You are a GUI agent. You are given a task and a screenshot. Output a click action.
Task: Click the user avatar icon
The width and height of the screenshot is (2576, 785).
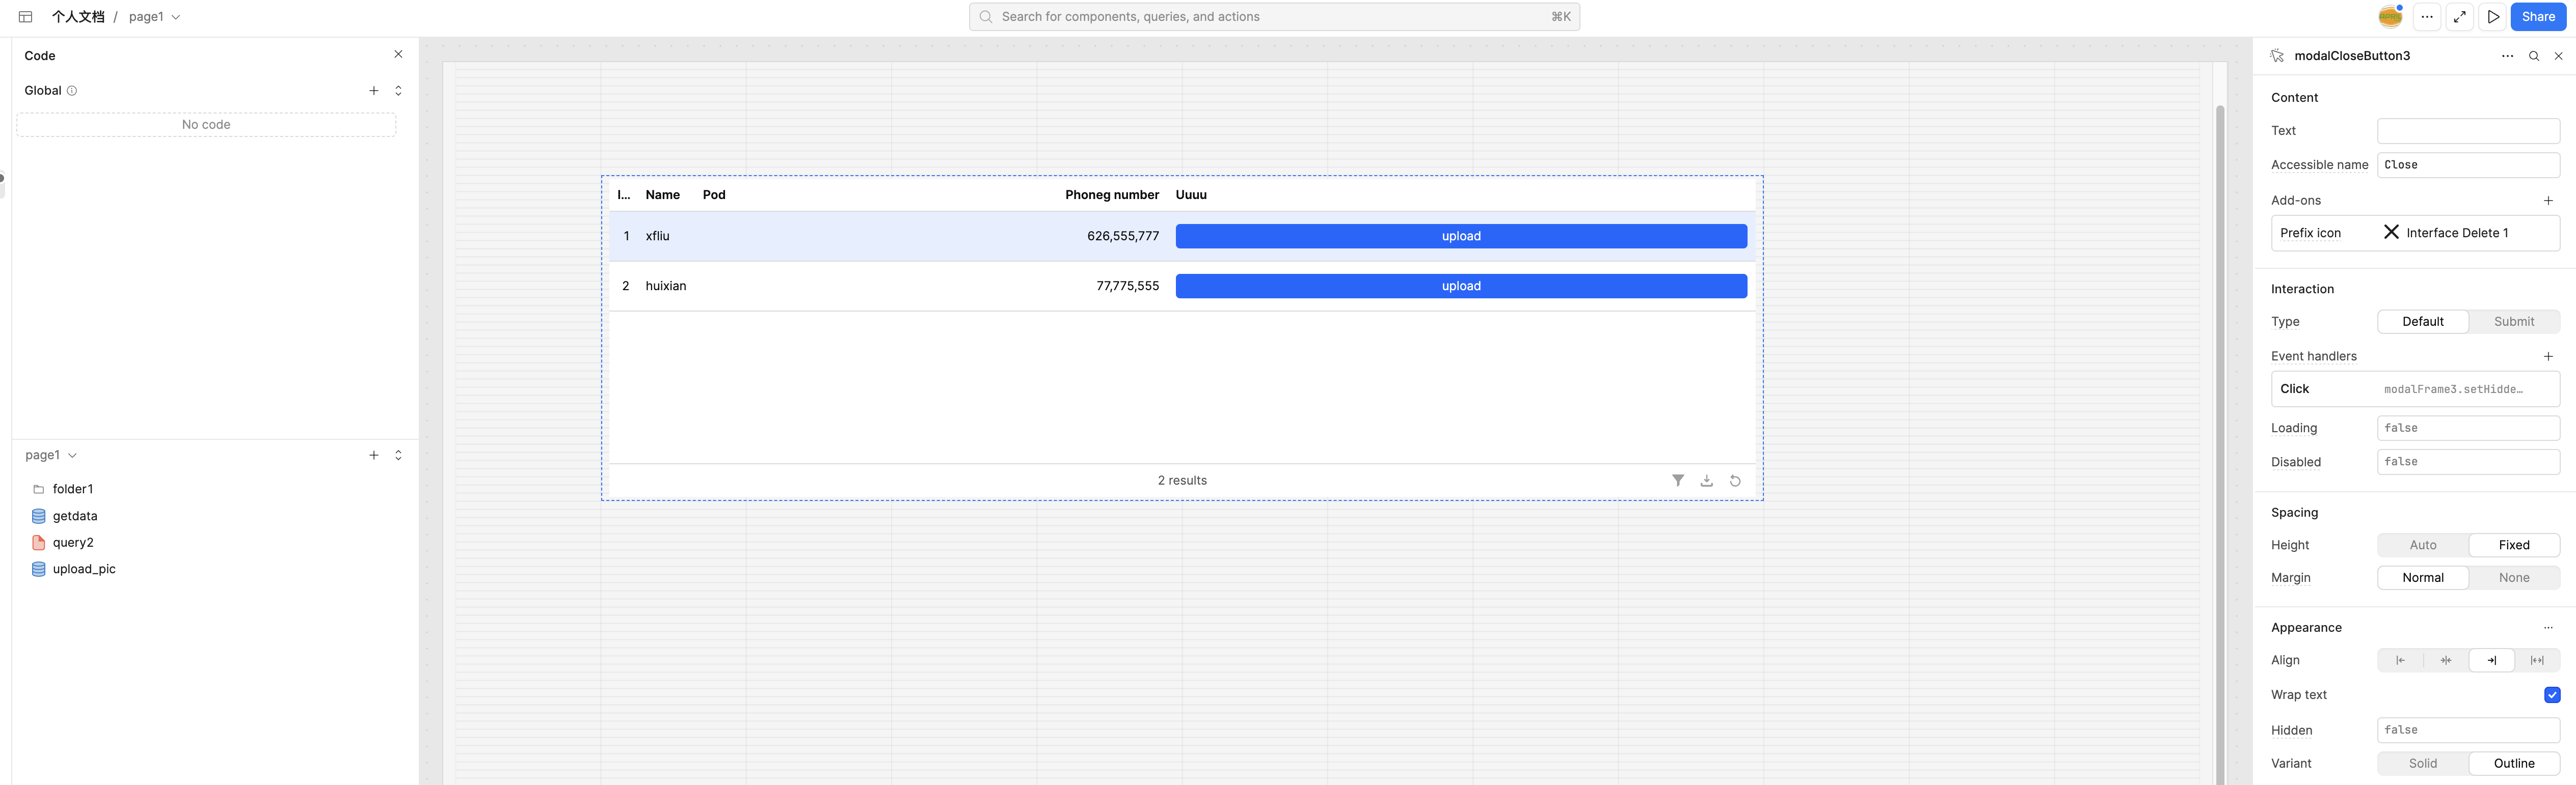(2390, 16)
